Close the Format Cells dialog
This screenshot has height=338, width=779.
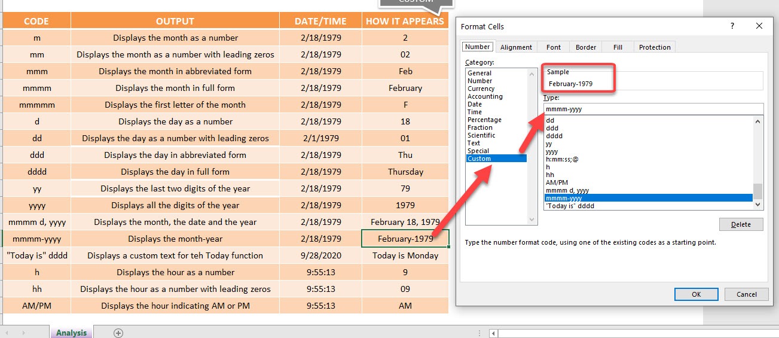[759, 26]
